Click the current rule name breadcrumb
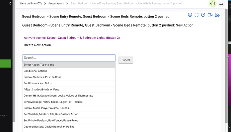Viewport: 231px width, 132px height. pyautogui.click(x=126, y=3)
